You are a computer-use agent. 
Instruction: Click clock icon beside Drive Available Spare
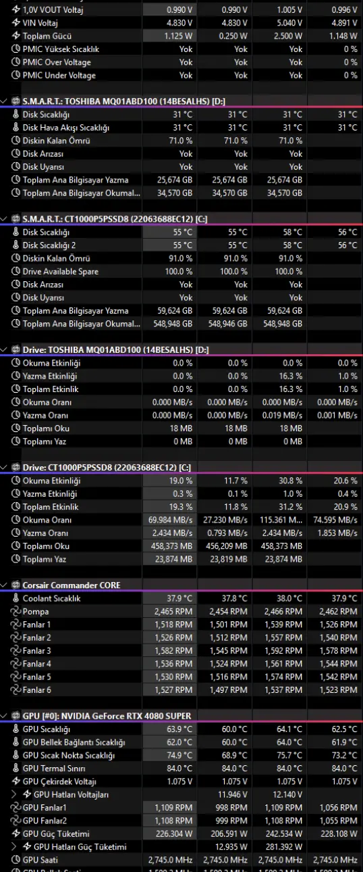click(x=17, y=271)
